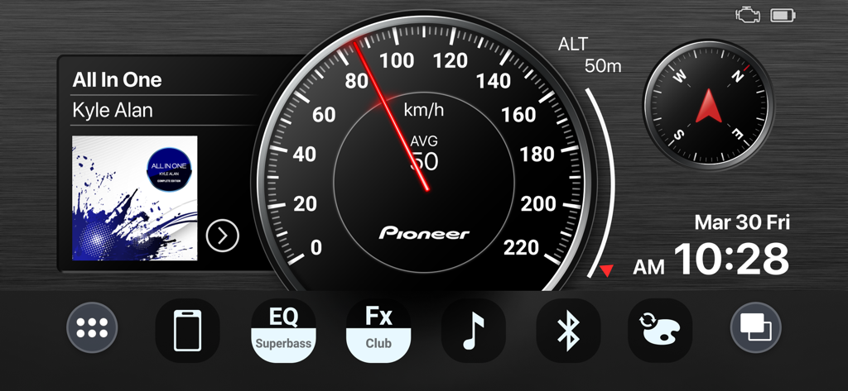
Task: Open Bluetooth settings icon
Action: tap(568, 331)
